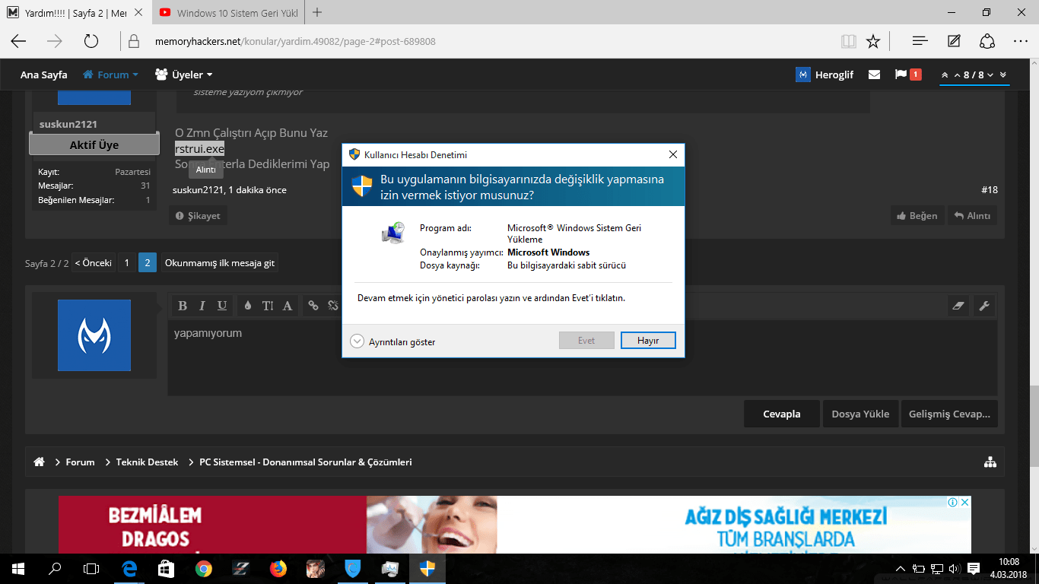Click the Cevapla button to post reply
The height and width of the screenshot is (584, 1039).
[782, 414]
